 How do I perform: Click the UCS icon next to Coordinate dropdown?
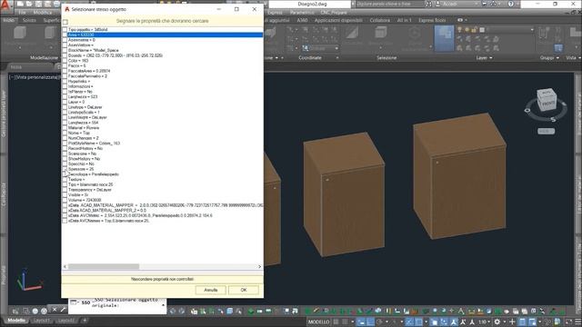[306, 48]
